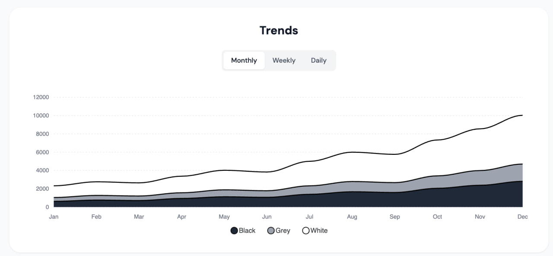The width and height of the screenshot is (553, 256).
Task: Toggle the Black series legend label
Action: click(247, 230)
